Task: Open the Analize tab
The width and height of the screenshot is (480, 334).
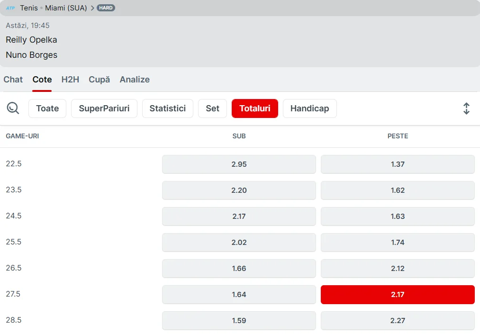Action: [x=135, y=80]
